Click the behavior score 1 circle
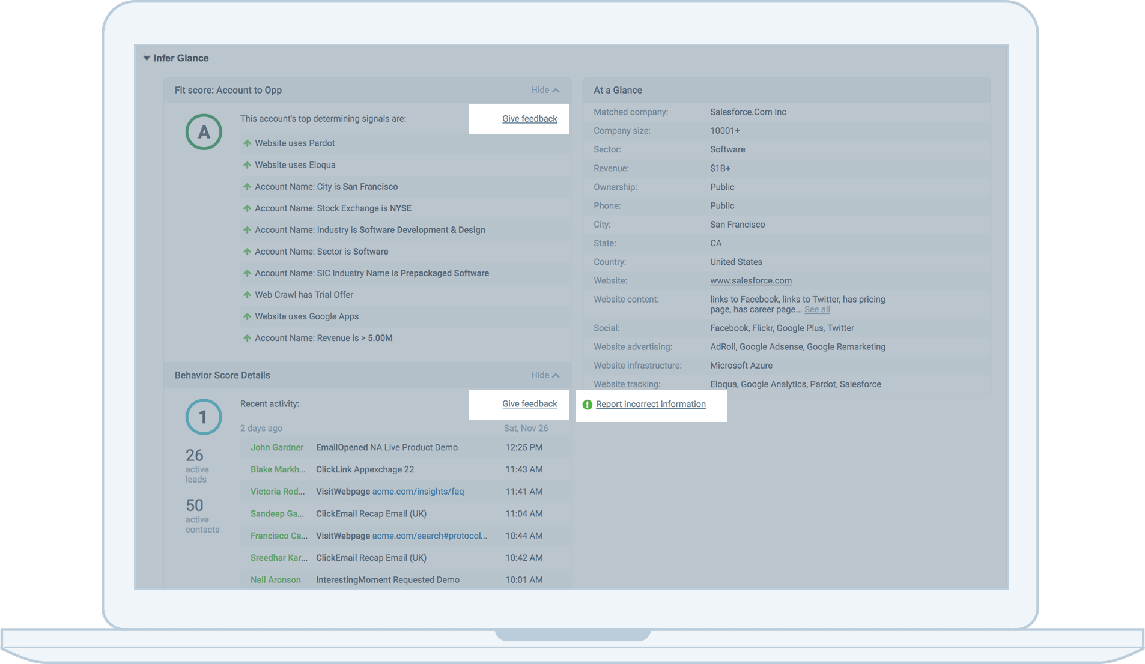Screen dimensions: 1145x664 [x=204, y=417]
